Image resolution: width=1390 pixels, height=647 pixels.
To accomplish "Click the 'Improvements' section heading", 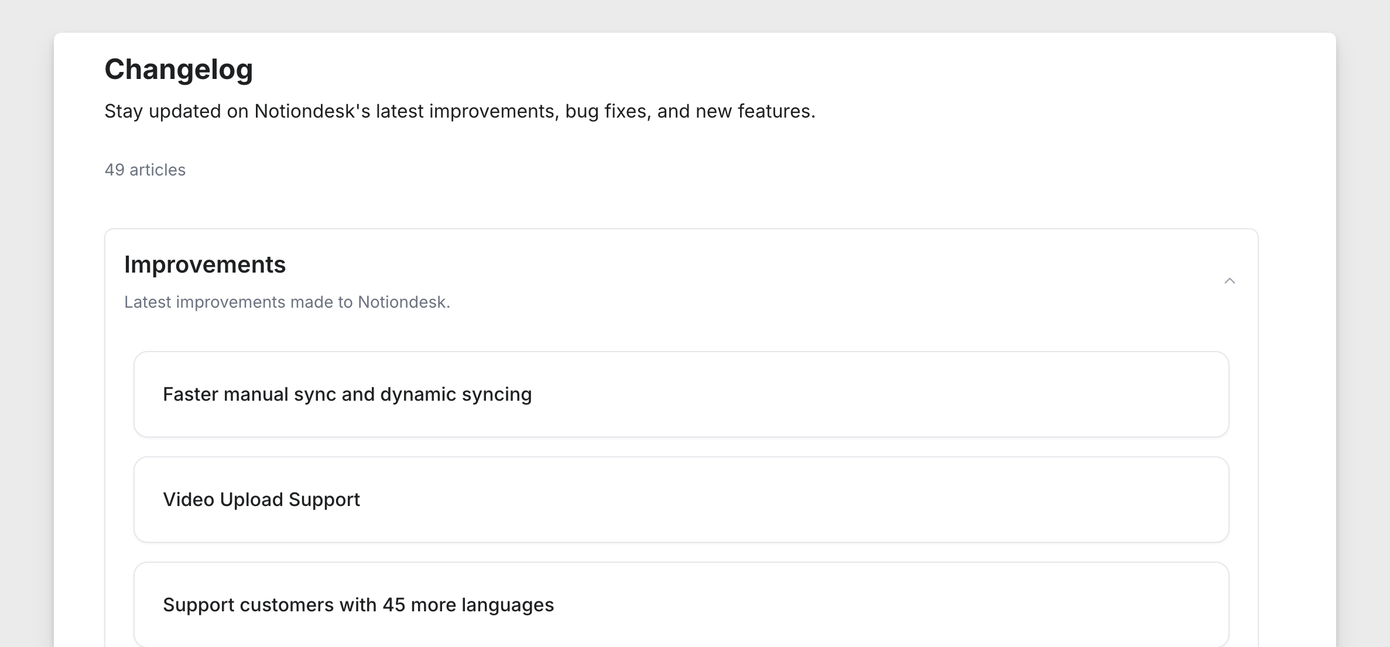I will click(205, 265).
